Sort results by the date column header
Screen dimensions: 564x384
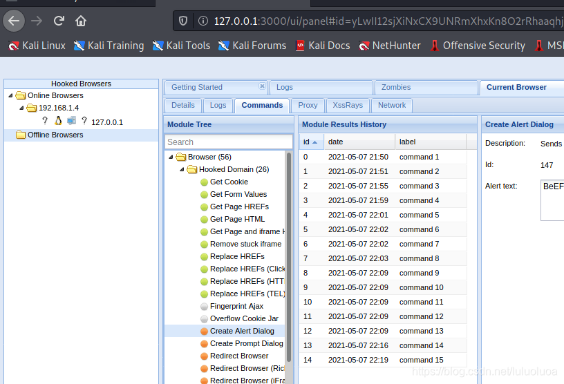(x=359, y=142)
